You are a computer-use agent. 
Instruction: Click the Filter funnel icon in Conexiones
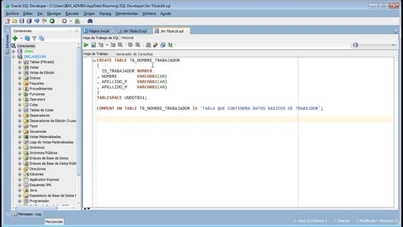pyautogui.click(x=34, y=38)
